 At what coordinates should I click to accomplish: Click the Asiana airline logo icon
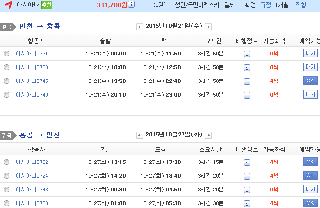9,5
